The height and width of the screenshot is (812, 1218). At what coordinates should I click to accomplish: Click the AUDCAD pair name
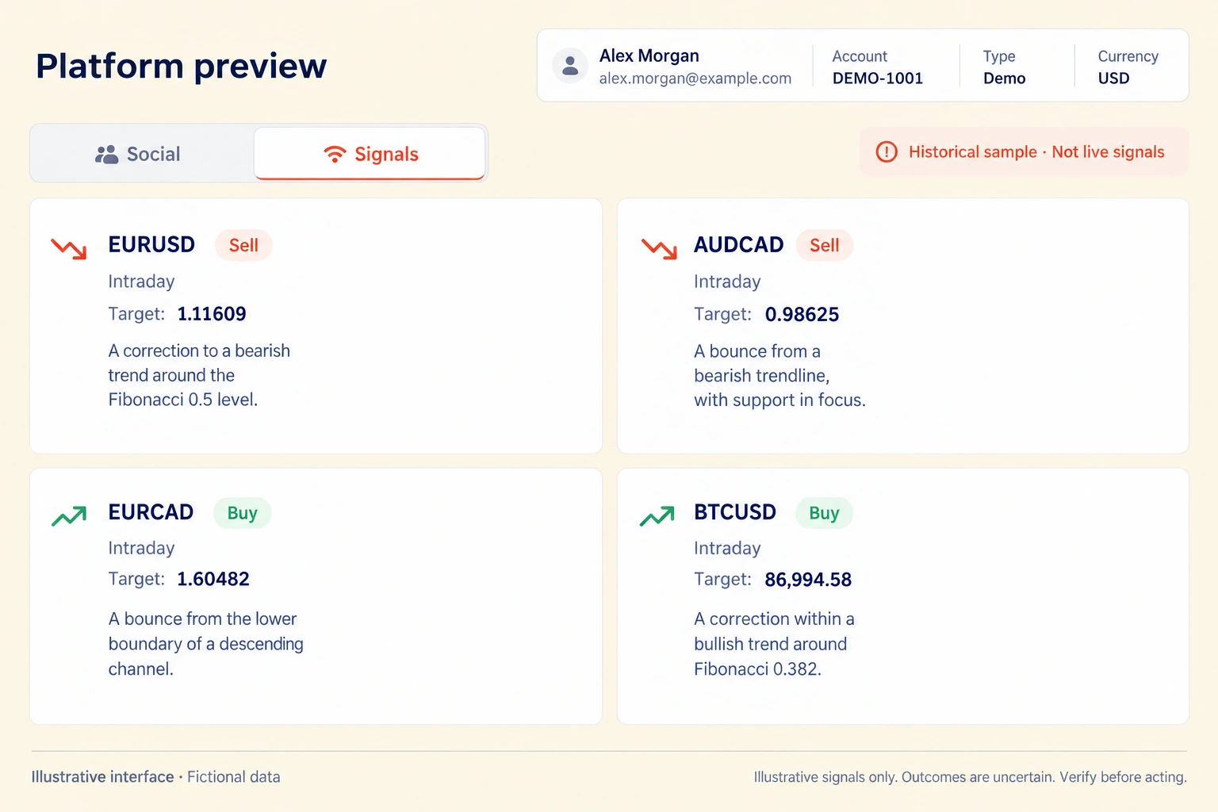click(738, 244)
